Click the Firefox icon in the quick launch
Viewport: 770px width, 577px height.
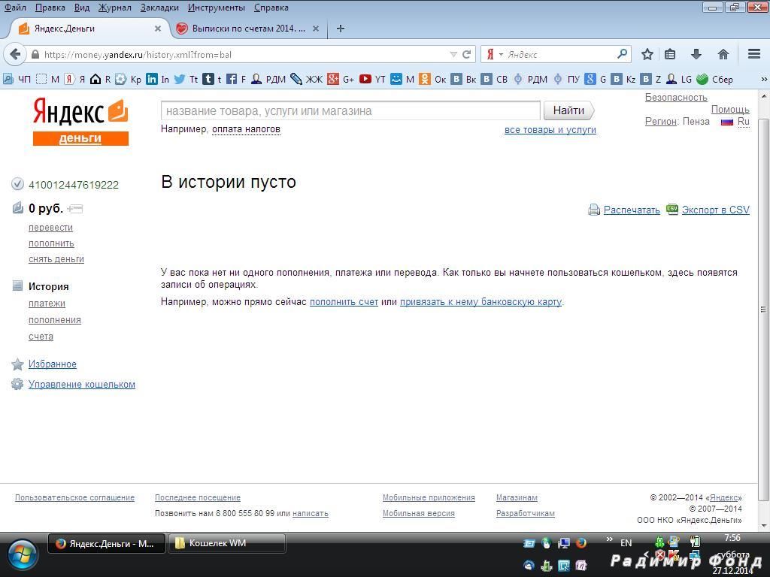click(581, 542)
